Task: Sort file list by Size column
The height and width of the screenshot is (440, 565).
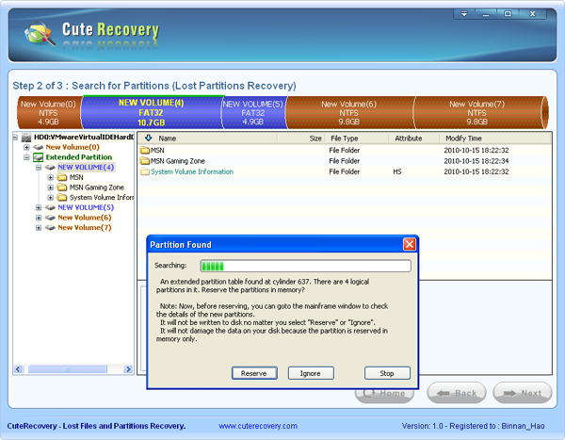Action: click(x=315, y=139)
